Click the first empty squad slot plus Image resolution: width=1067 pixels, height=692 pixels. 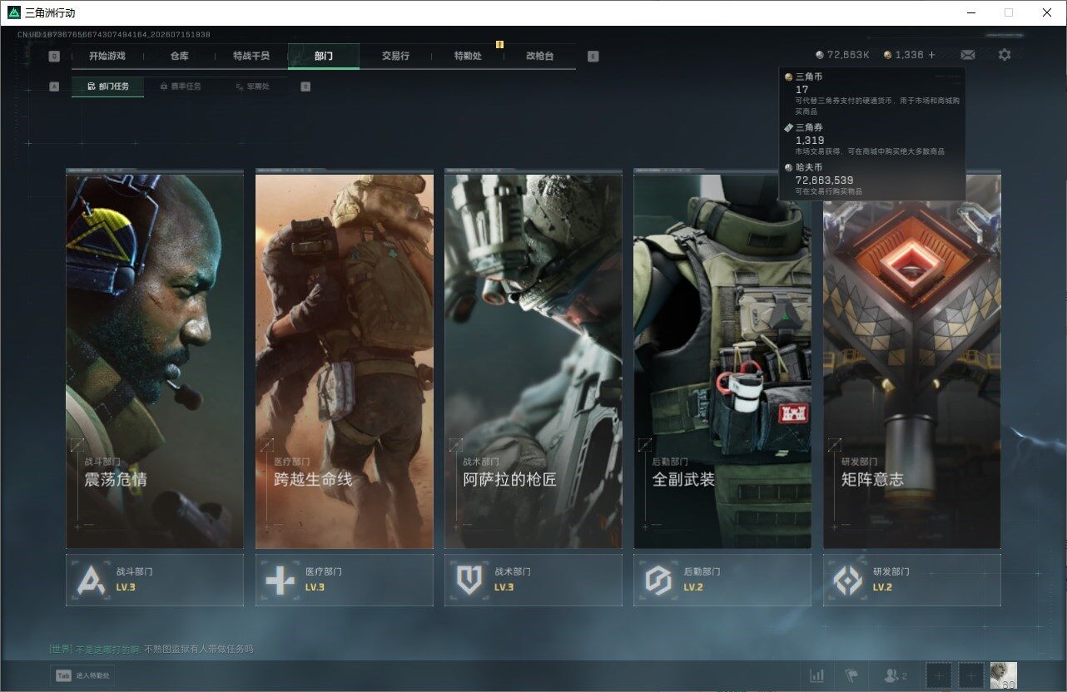pos(939,675)
